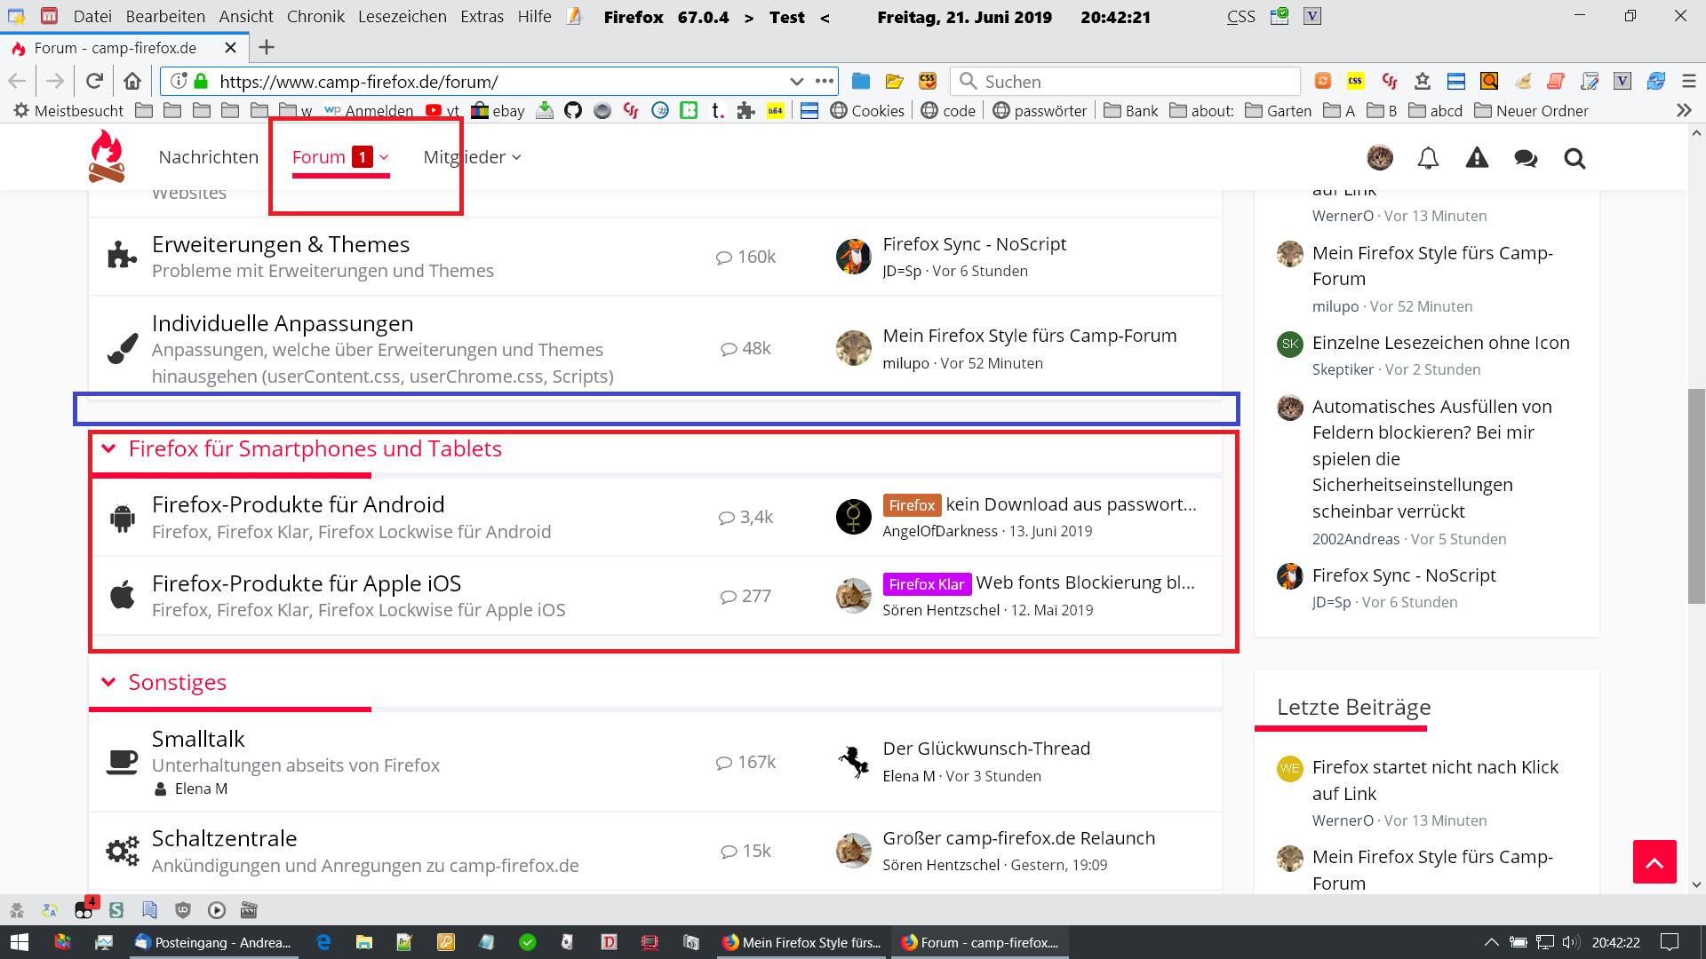The image size is (1706, 959).
Task: Click the notifications bell icon
Action: point(1428,158)
